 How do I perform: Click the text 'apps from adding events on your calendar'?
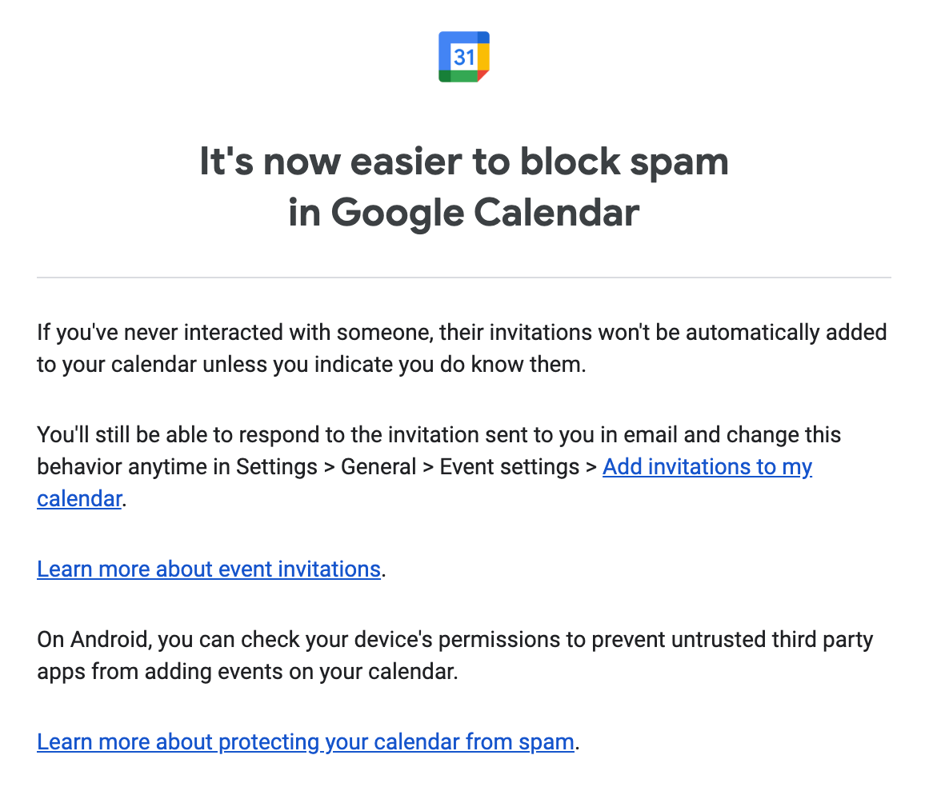(x=246, y=672)
